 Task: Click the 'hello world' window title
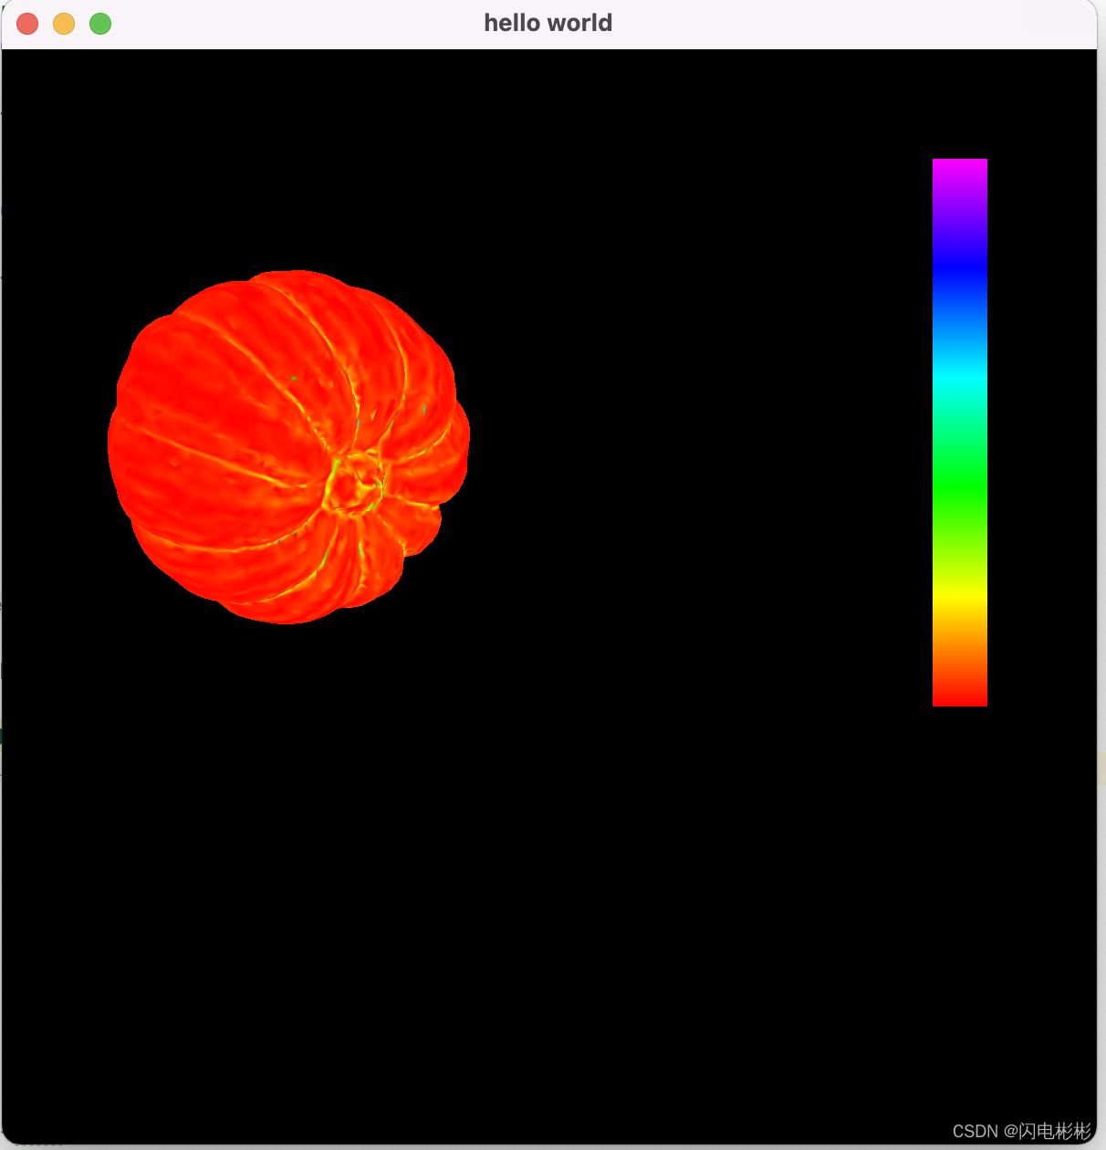pyautogui.click(x=548, y=23)
